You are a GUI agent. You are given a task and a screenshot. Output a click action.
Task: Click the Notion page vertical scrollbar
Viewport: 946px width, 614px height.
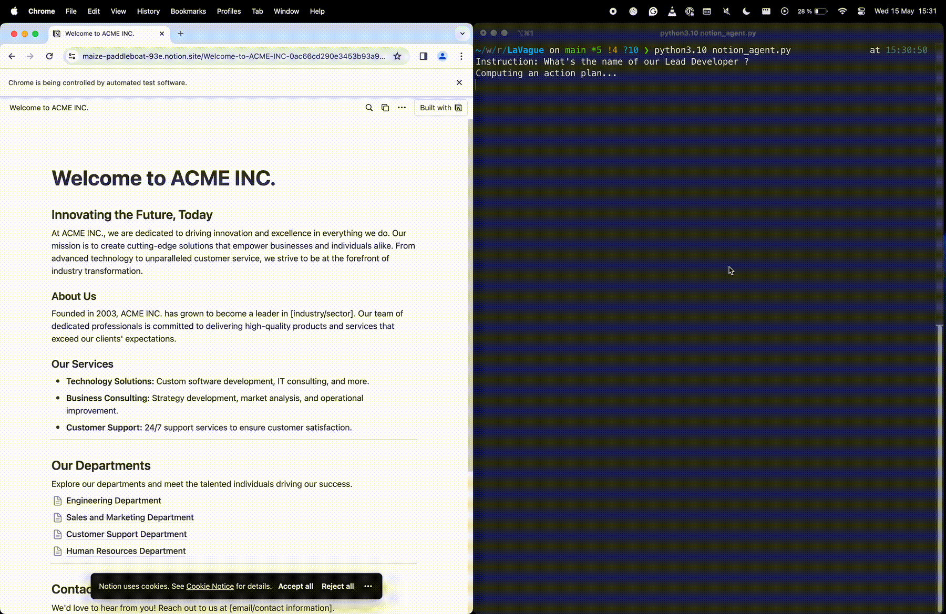pyautogui.click(x=470, y=295)
